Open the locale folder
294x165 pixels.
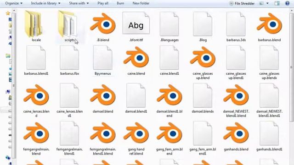coord(36,26)
